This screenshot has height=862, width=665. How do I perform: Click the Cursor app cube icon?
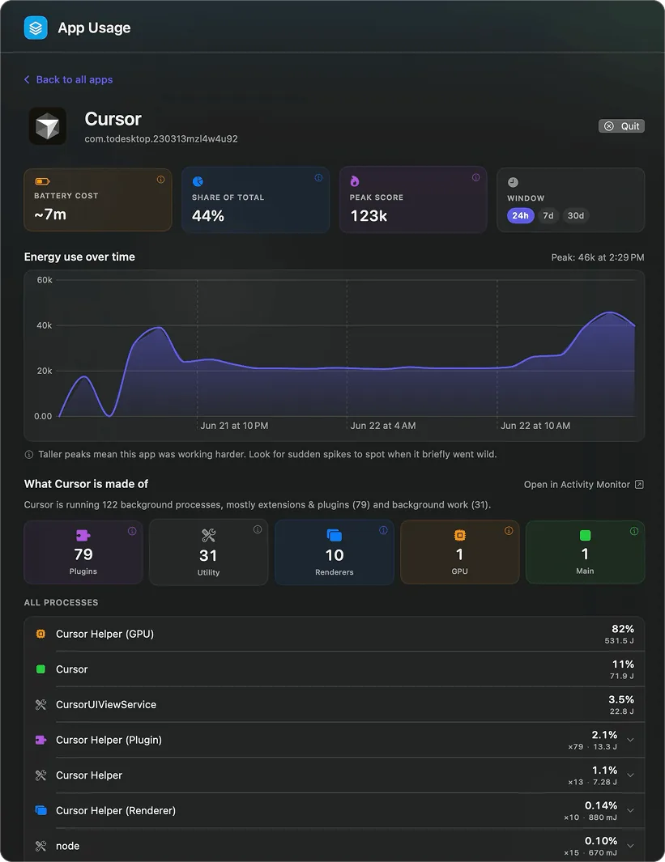click(x=48, y=126)
